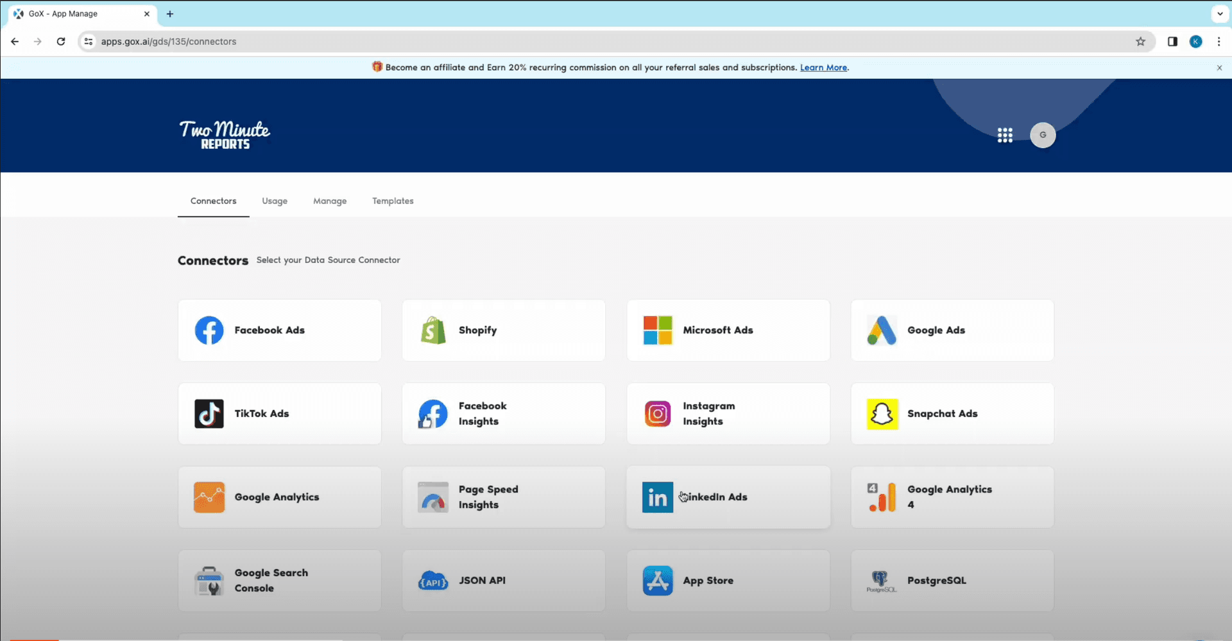
Task: Open the Chrome profile K icon
Action: tap(1196, 42)
